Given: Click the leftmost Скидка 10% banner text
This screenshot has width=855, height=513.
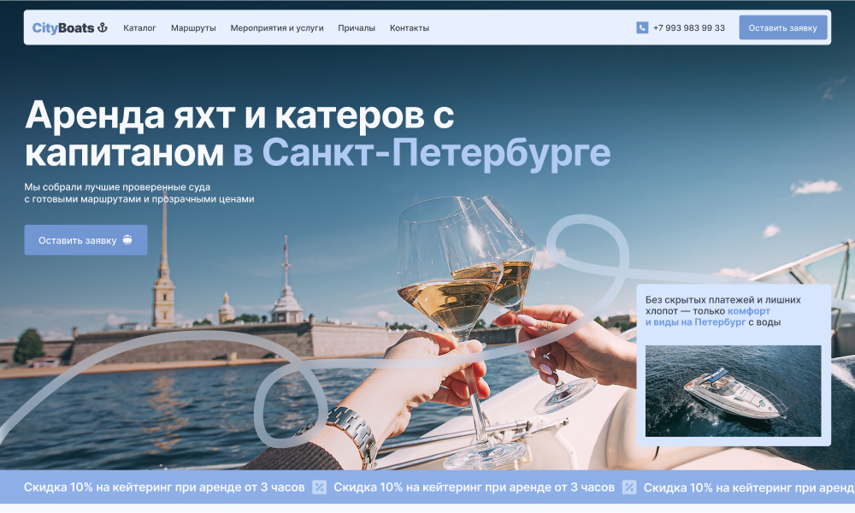Looking at the screenshot, I should (x=163, y=487).
